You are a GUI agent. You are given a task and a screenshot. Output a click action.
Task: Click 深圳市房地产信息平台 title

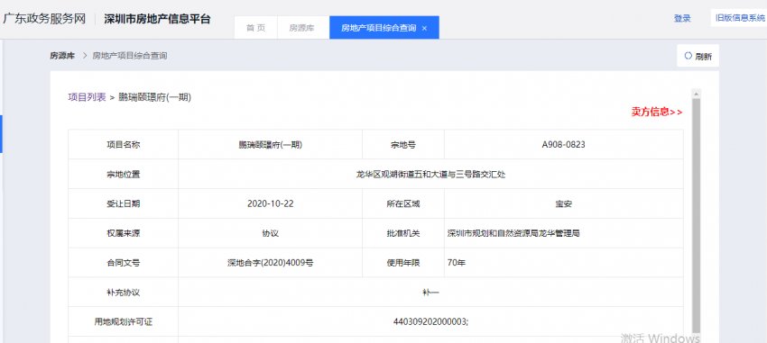(157, 19)
